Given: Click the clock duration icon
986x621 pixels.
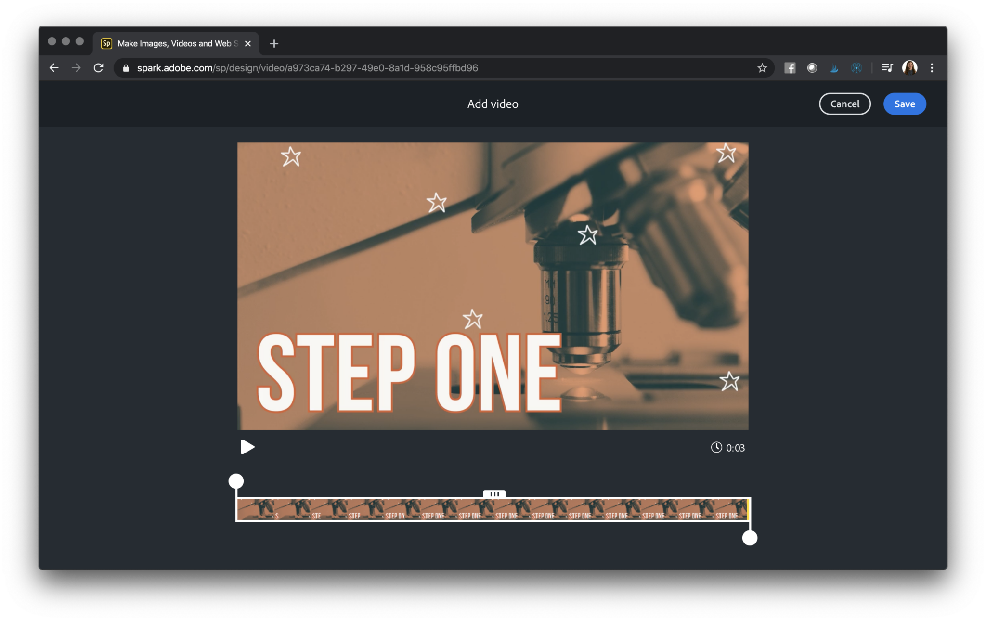Looking at the screenshot, I should tap(716, 447).
